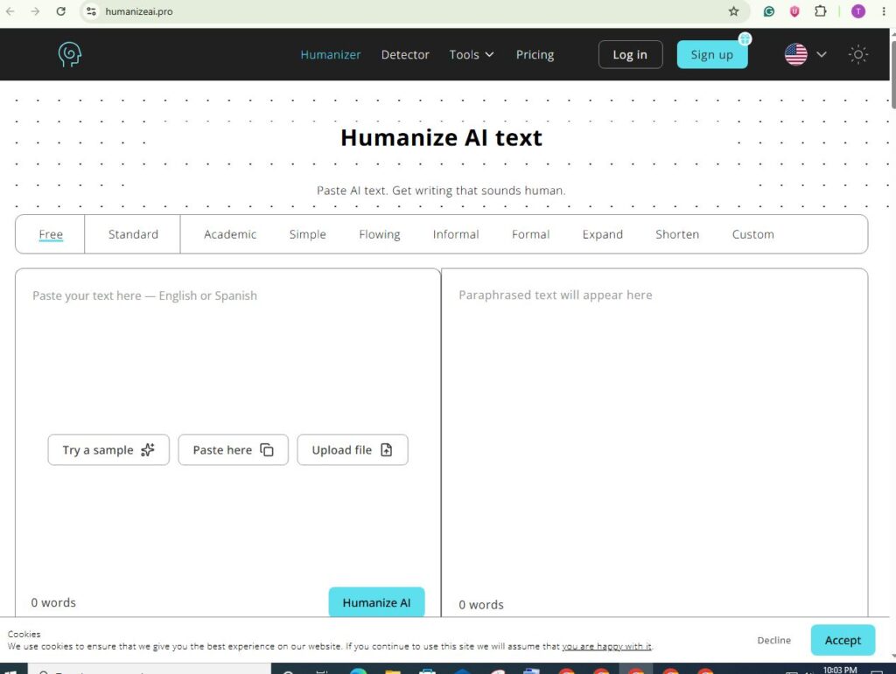Click the Log in button
The height and width of the screenshot is (674, 896).
click(630, 55)
